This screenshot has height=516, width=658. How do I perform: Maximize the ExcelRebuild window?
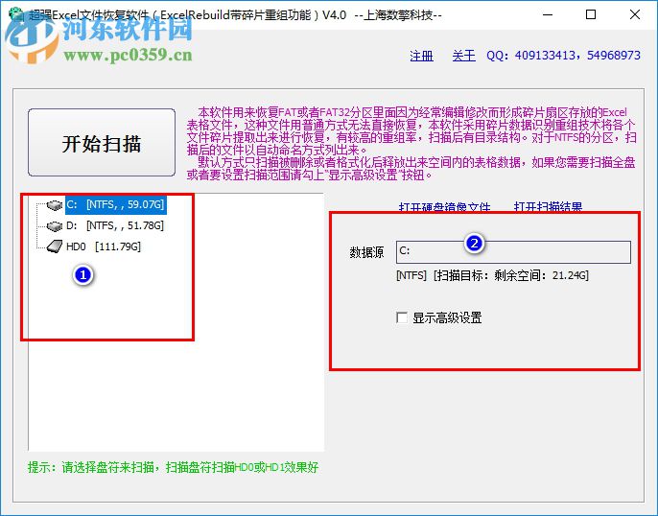tap(591, 14)
